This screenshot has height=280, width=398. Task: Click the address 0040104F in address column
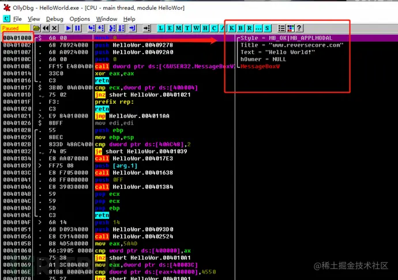tap(17, 222)
